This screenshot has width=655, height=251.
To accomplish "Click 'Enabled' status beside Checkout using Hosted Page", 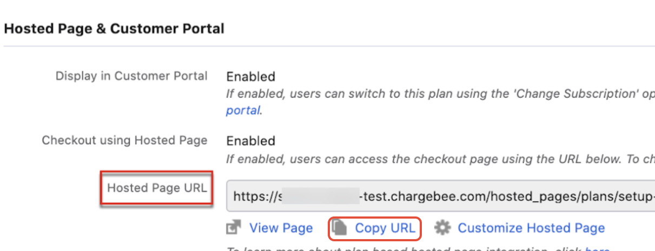I will [250, 141].
